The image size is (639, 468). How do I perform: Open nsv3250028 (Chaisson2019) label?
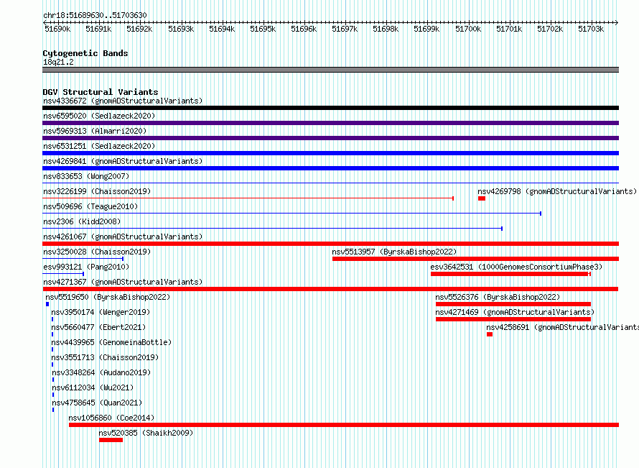pyautogui.click(x=97, y=252)
